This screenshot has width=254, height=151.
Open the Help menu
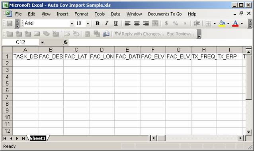click(x=192, y=14)
